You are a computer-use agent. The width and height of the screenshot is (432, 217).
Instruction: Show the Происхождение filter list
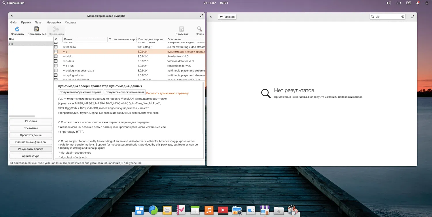point(31,135)
